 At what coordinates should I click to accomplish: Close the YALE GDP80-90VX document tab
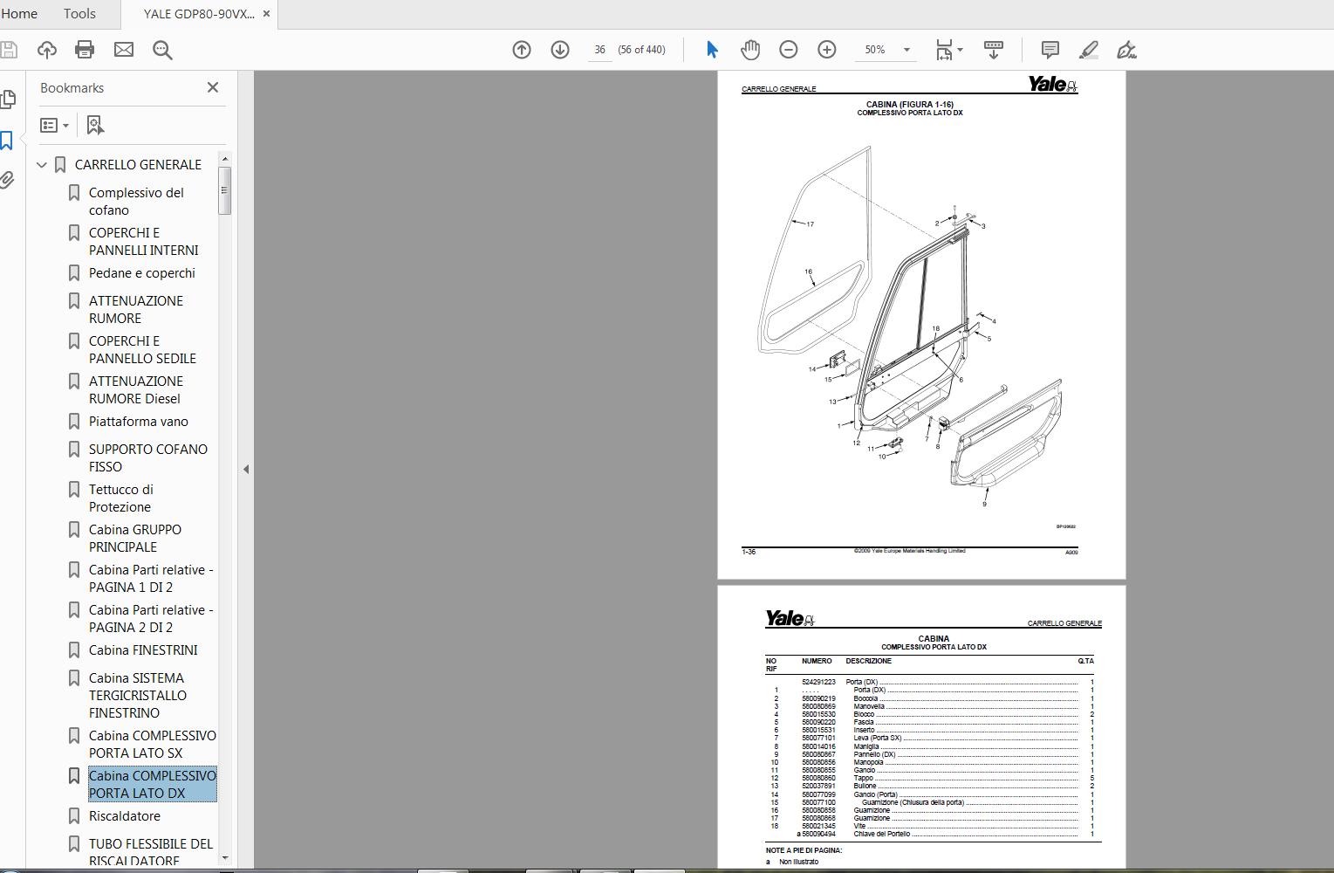267,14
